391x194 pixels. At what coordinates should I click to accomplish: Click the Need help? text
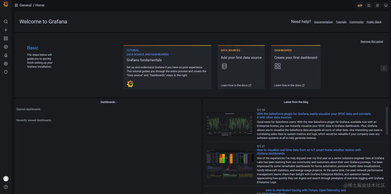click(x=301, y=22)
